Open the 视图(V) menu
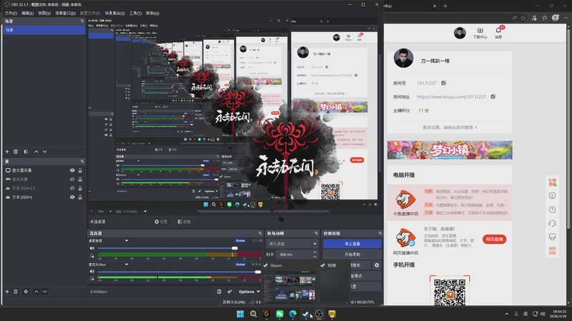This screenshot has width=572, height=321. pos(44,13)
